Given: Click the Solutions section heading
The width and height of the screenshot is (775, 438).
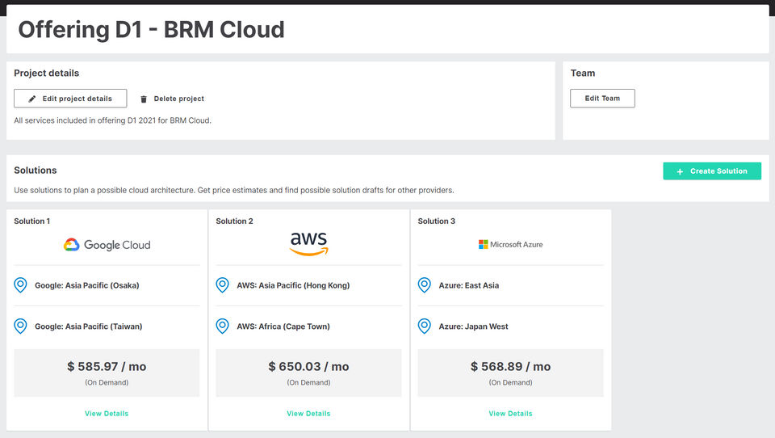Looking at the screenshot, I should pyautogui.click(x=35, y=171).
